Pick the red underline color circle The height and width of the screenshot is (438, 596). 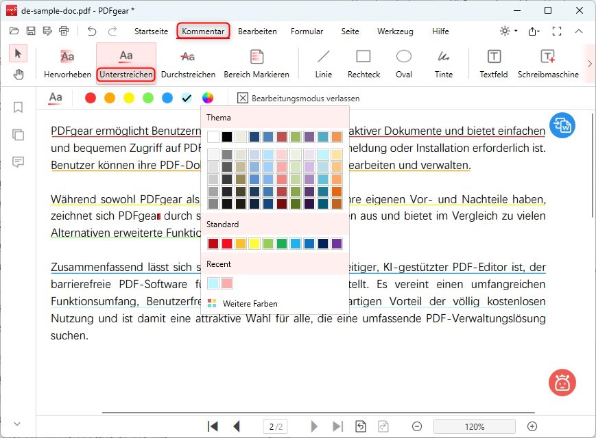[91, 98]
